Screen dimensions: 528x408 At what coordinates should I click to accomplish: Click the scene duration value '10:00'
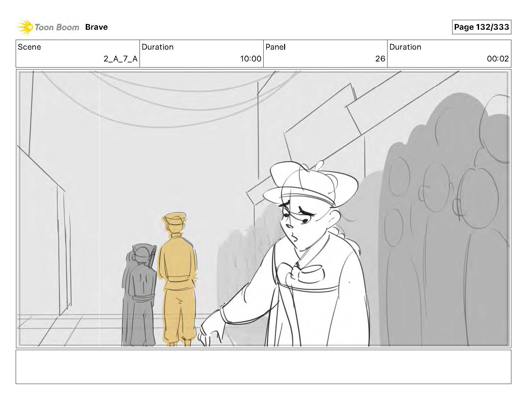[251, 59]
